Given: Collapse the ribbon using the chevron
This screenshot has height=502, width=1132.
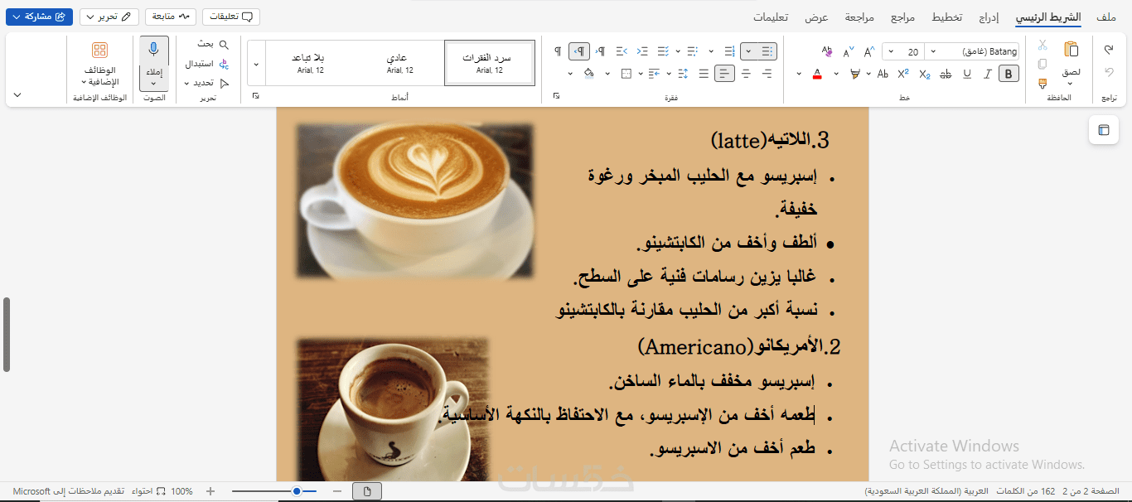Looking at the screenshot, I should tap(17, 95).
